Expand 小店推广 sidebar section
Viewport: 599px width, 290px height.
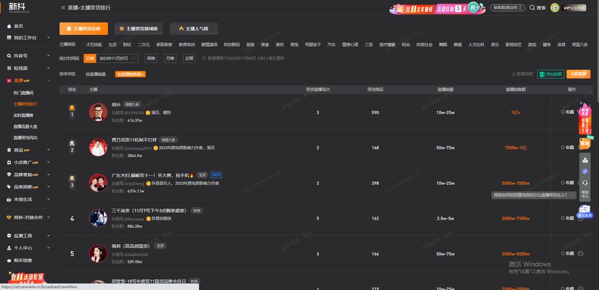coord(49,162)
